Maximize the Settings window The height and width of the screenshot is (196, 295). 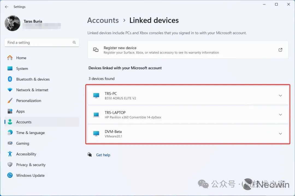coord(276,4)
